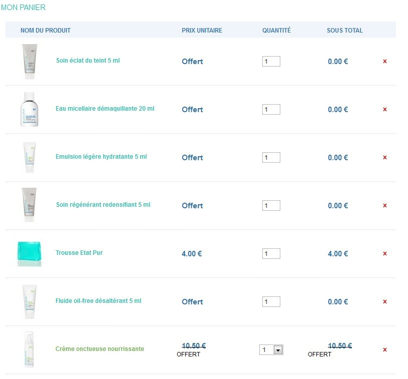Click quantity field for Soin éclat du teint

pos(271,62)
